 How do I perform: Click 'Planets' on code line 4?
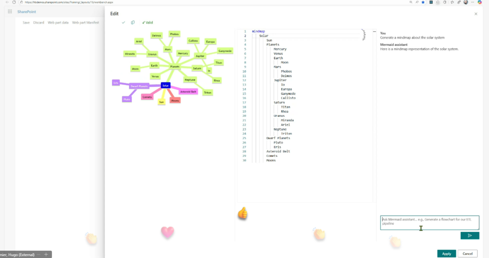click(x=273, y=44)
